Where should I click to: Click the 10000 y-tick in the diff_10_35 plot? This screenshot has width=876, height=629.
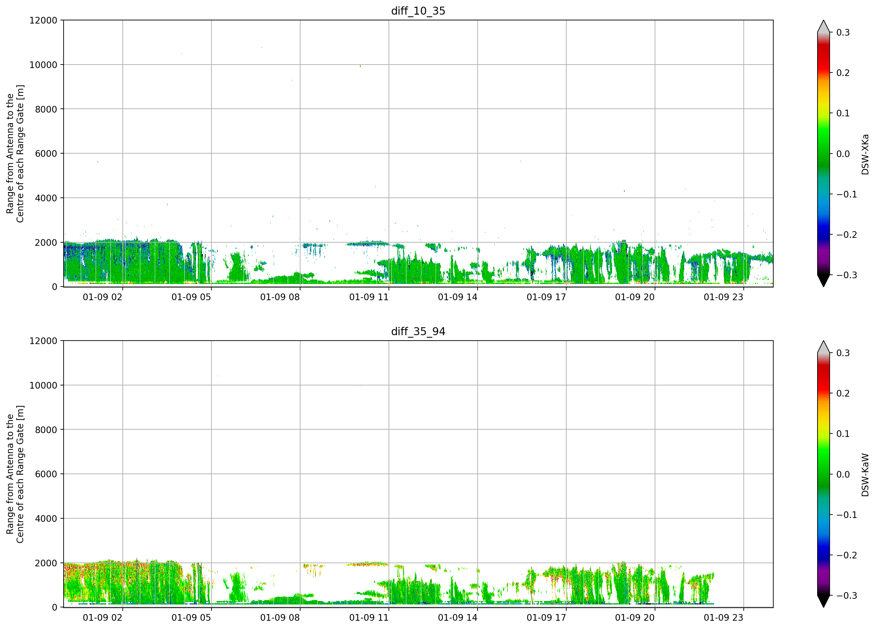coord(43,65)
